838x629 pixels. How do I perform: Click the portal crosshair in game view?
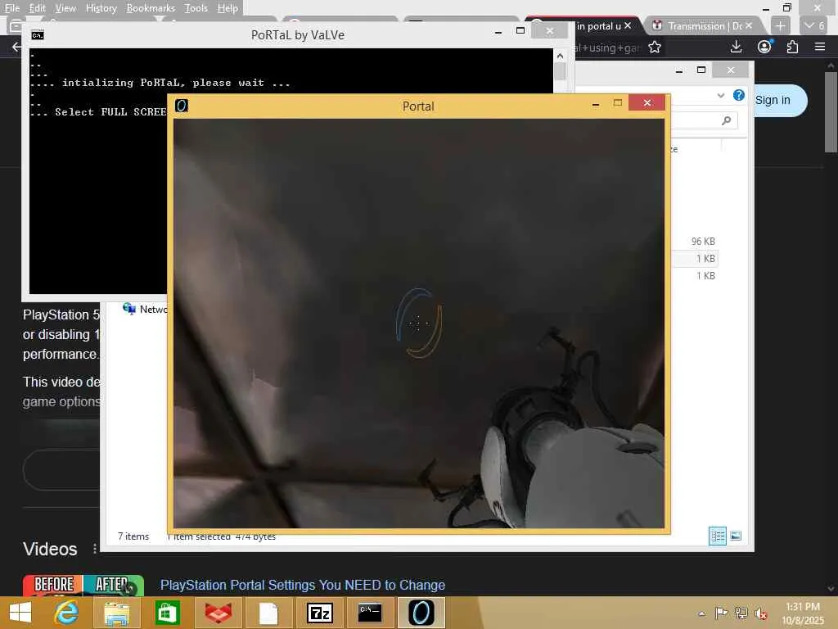click(x=418, y=323)
